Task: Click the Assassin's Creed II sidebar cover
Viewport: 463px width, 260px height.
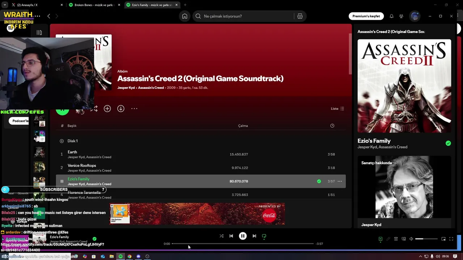Action: 404,86
